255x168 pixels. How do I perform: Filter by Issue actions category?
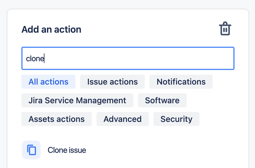112,82
